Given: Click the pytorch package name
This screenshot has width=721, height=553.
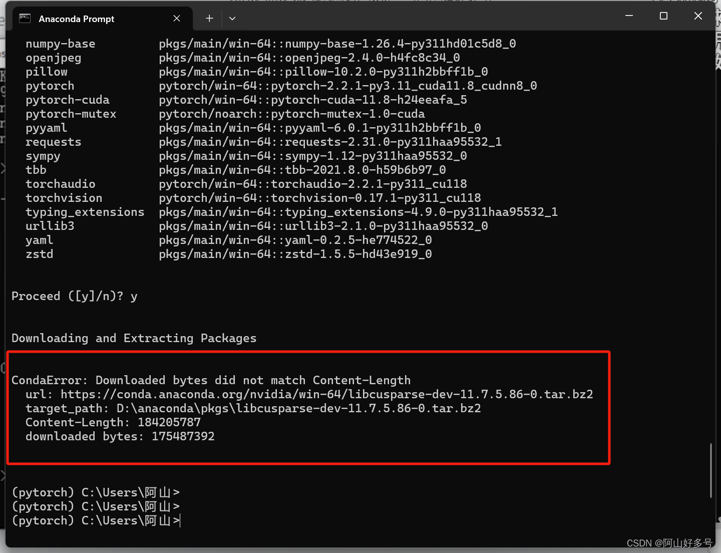Looking at the screenshot, I should 50,86.
